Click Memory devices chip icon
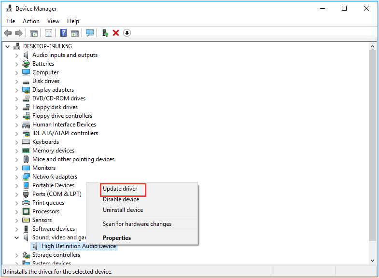Screen dimensions: 379x278 tap(26, 151)
